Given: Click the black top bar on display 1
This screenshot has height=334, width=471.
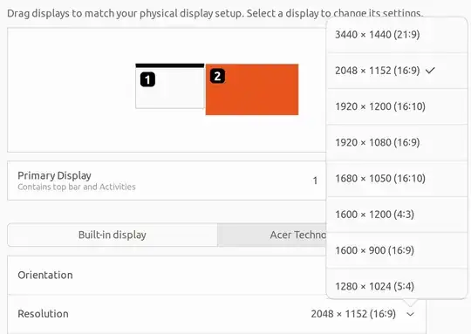Looking at the screenshot, I should click(x=170, y=65).
